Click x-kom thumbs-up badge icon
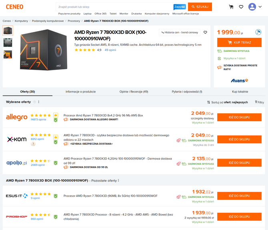This screenshot has height=230, width=268. [x=56, y=137]
